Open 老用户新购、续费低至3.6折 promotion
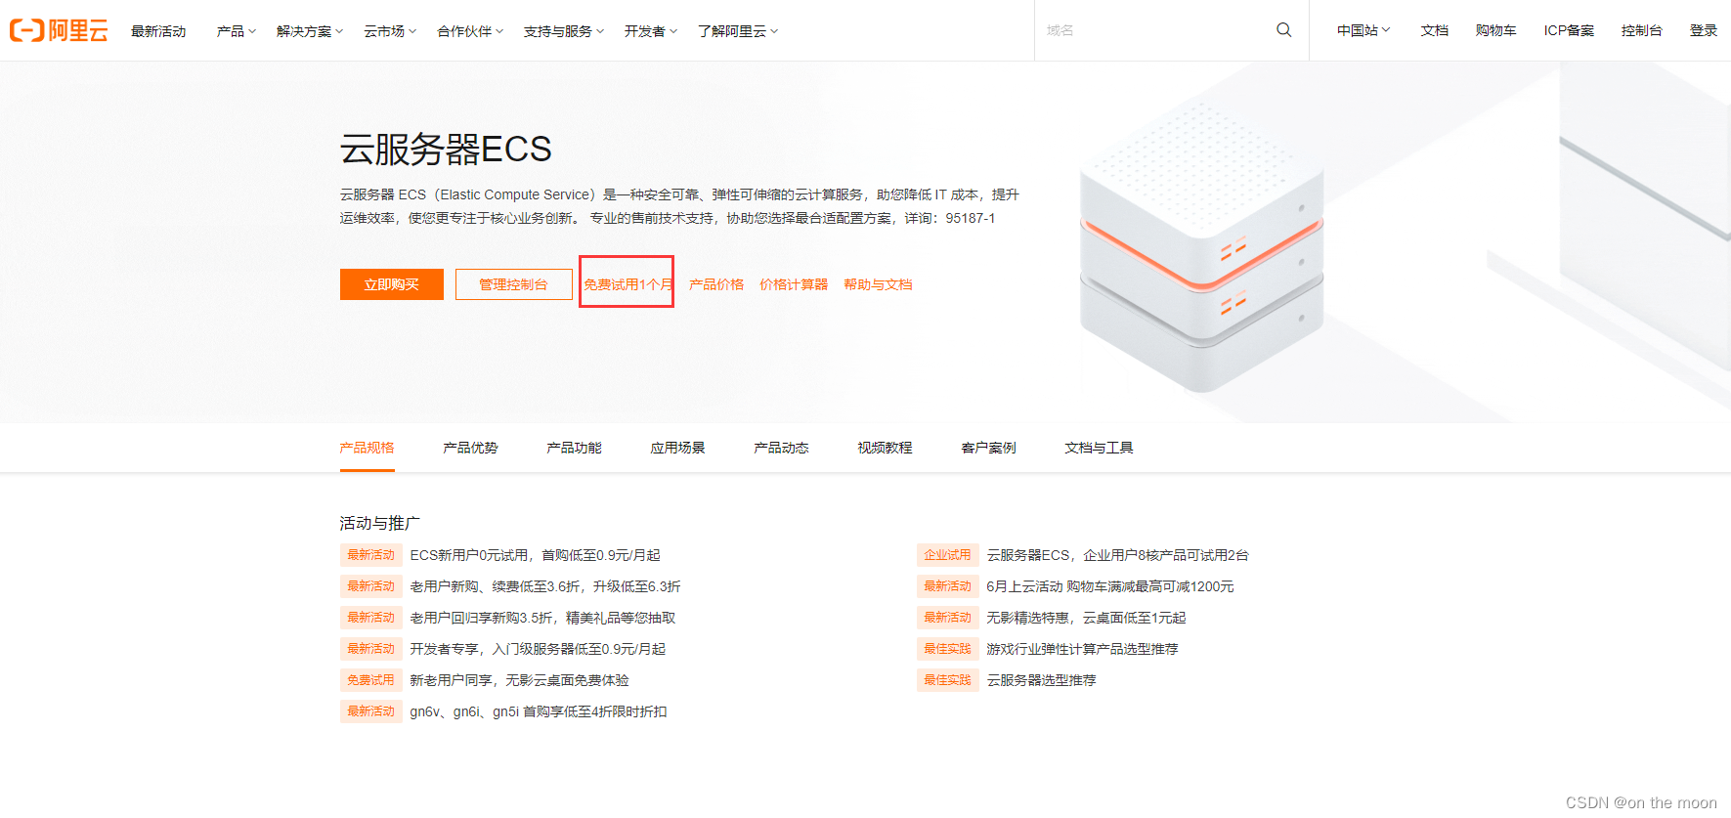 pos(545,586)
